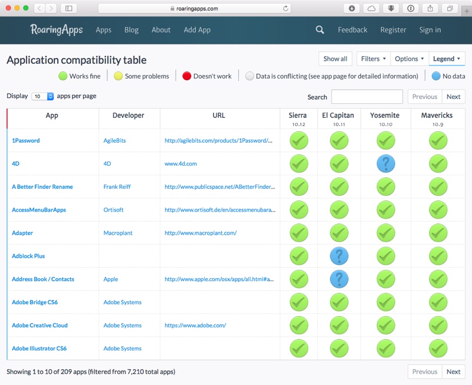Click Adblock Plus El Capitan no-data icon

339,256
